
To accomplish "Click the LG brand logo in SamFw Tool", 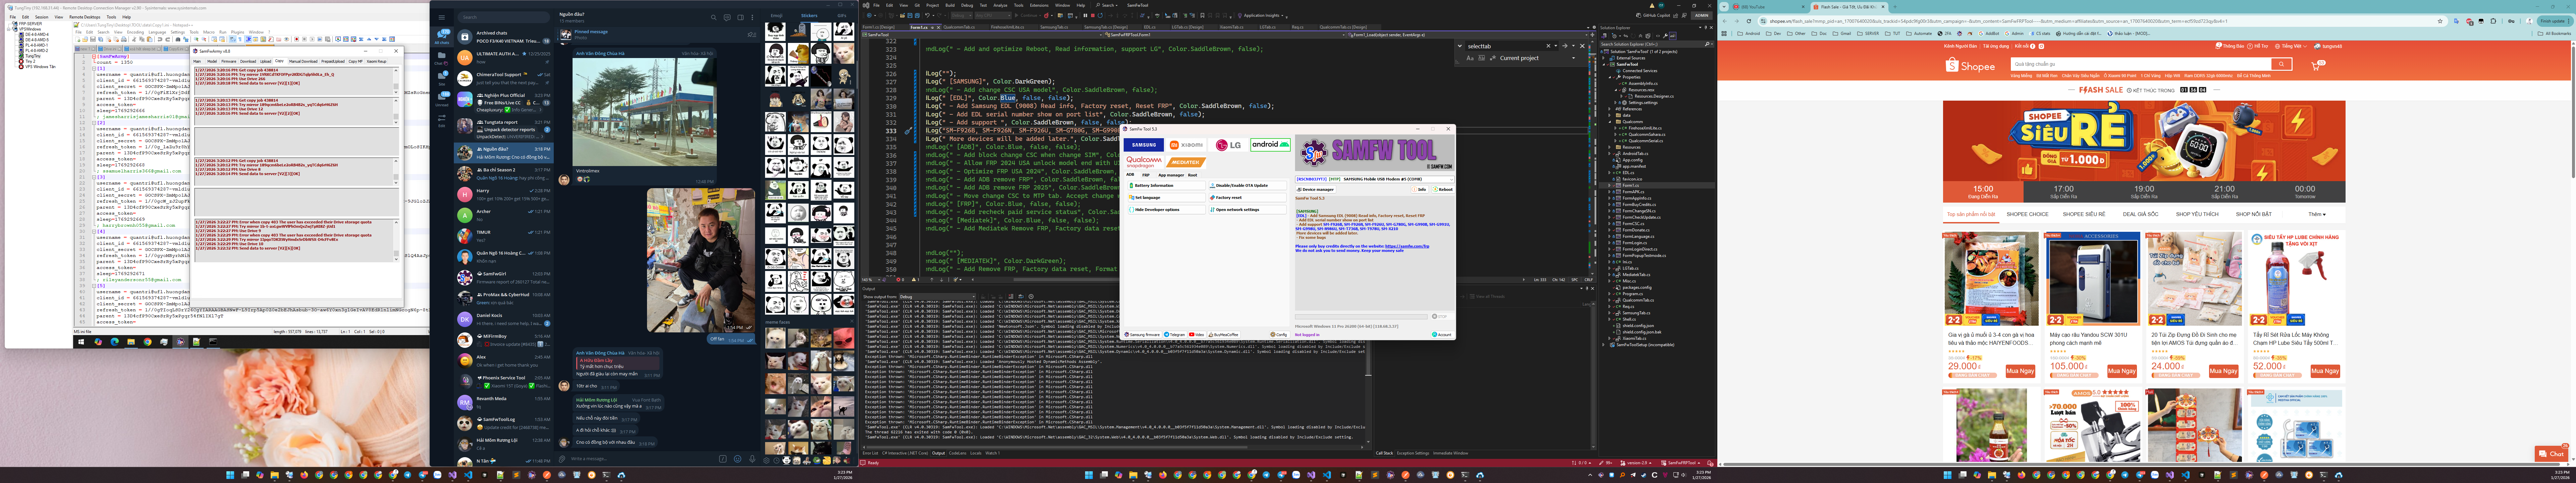I will click(x=1228, y=145).
